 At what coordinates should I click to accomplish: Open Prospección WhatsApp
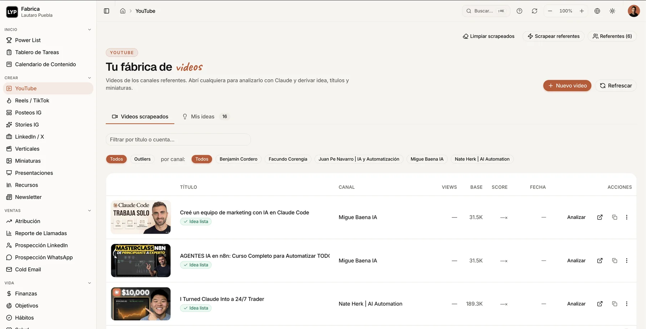[48, 257]
